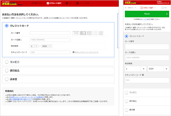Go to 完了 step in mobile header

[x=166, y=8]
